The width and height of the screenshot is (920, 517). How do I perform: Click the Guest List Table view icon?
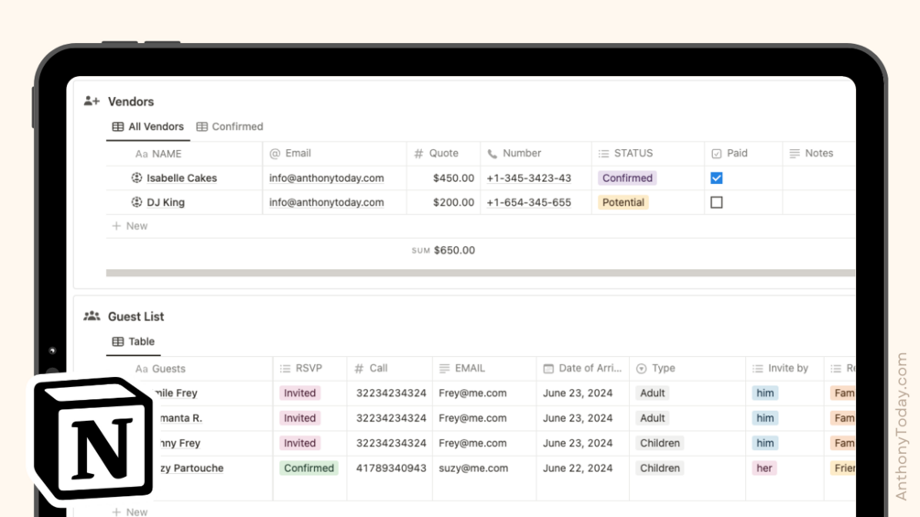(118, 341)
